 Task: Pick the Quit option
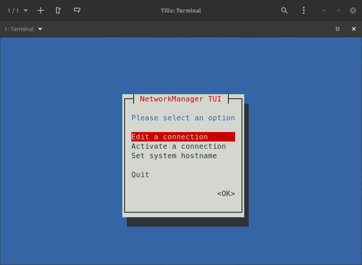[x=140, y=174]
